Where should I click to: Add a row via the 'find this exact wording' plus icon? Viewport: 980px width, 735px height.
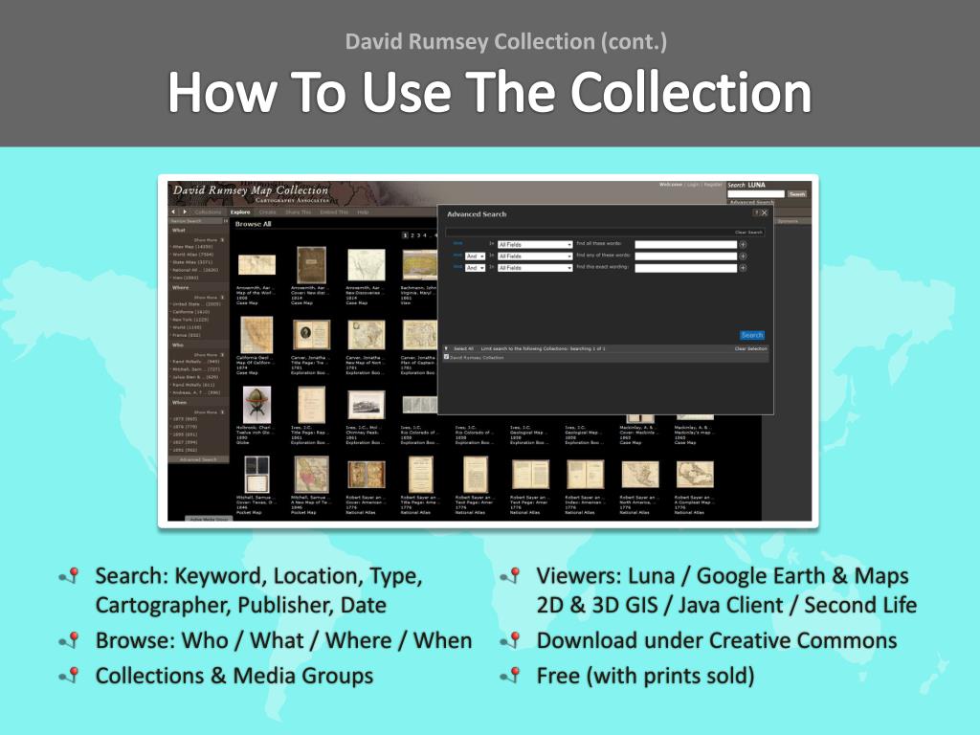click(x=743, y=268)
